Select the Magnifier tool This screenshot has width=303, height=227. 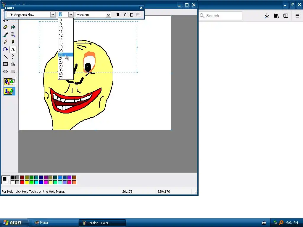pos(13,35)
